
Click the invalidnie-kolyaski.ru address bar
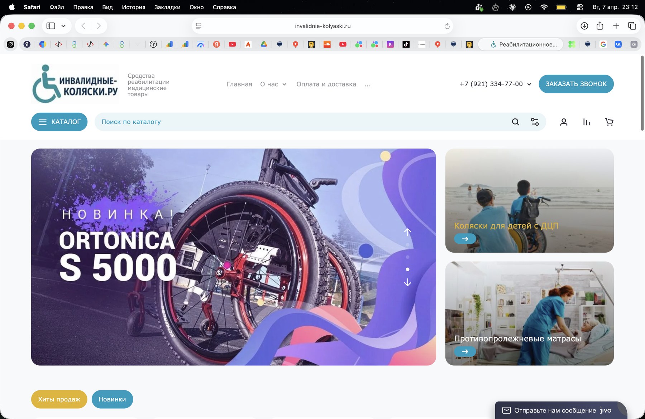[x=322, y=26]
